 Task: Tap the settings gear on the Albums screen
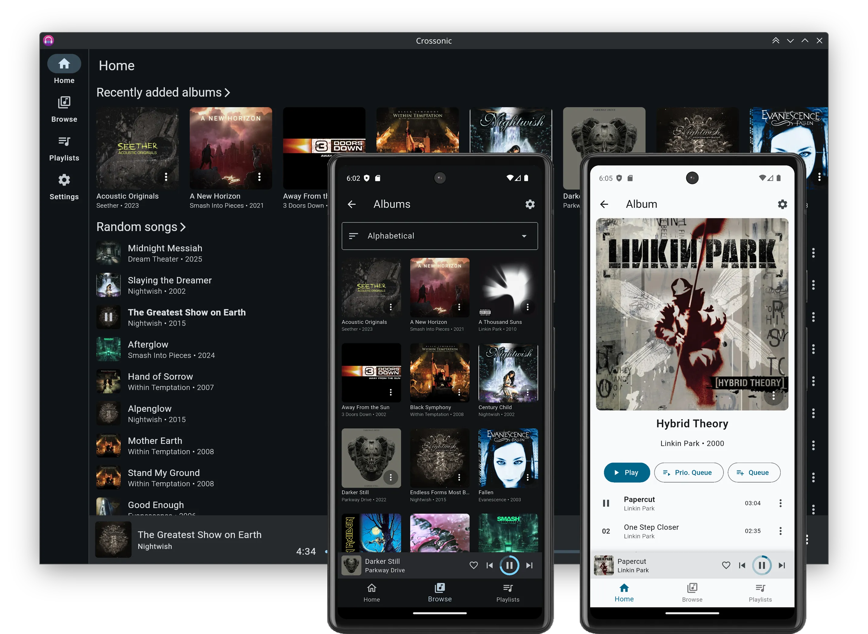(530, 204)
